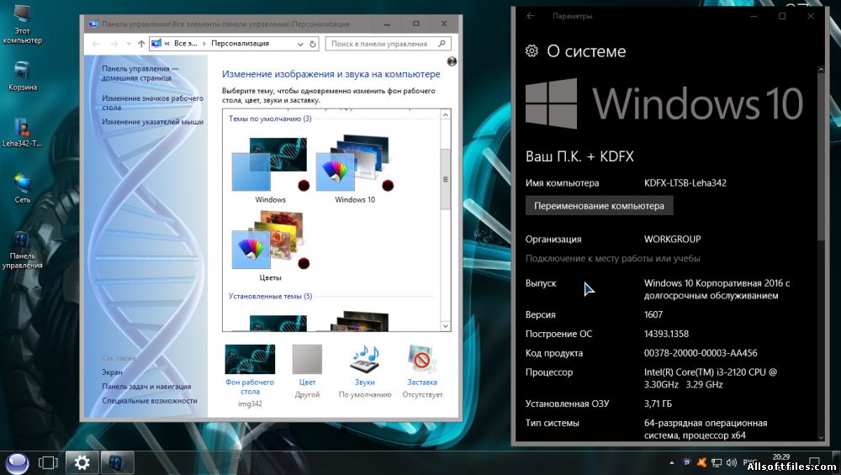Open Task View on the taskbar

(x=48, y=462)
